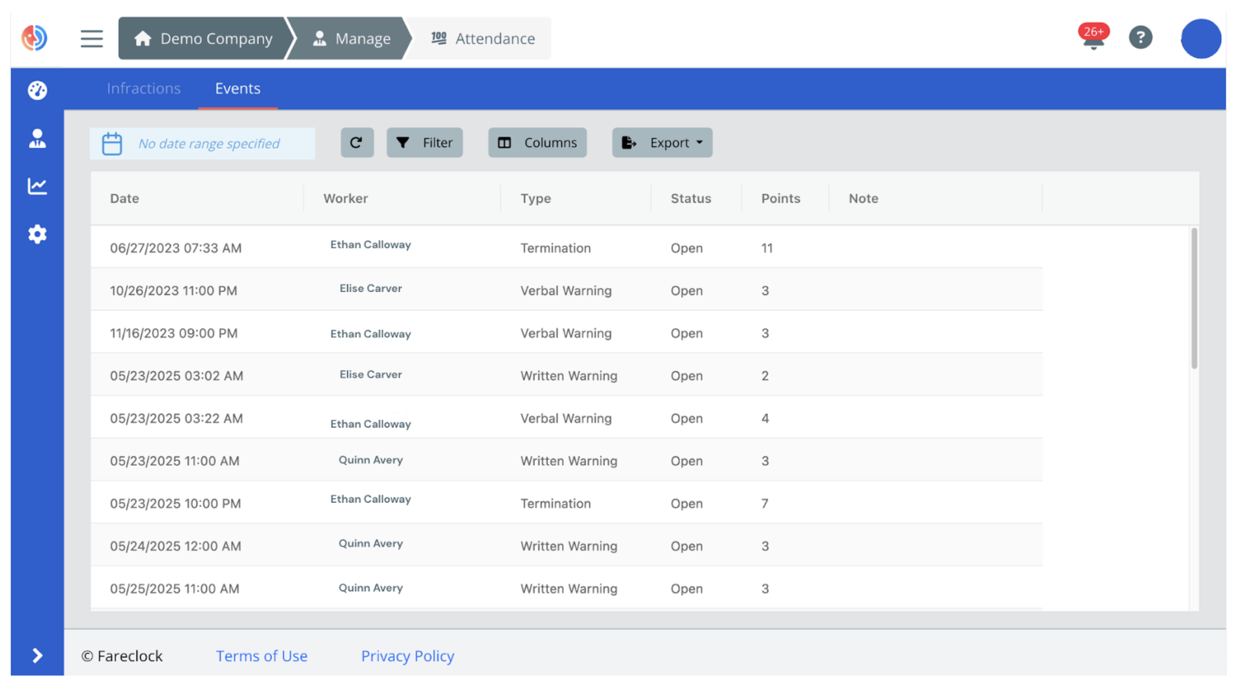Click the date range input field
1239x686 pixels.
(217, 143)
